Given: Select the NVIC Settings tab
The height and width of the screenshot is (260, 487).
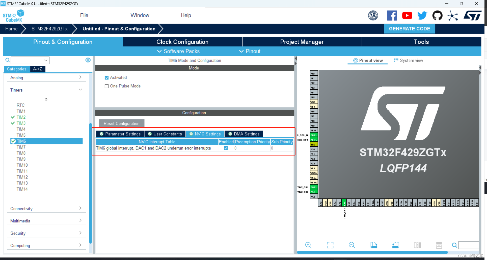Looking at the screenshot, I should coord(205,134).
